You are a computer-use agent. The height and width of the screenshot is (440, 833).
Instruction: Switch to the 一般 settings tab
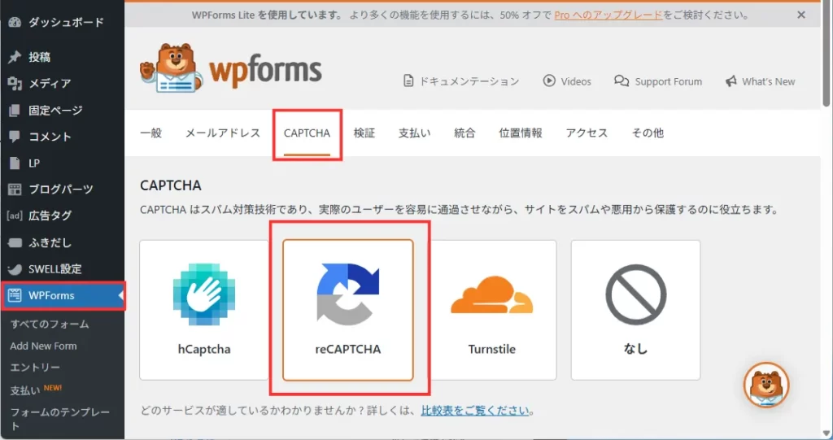coord(150,133)
